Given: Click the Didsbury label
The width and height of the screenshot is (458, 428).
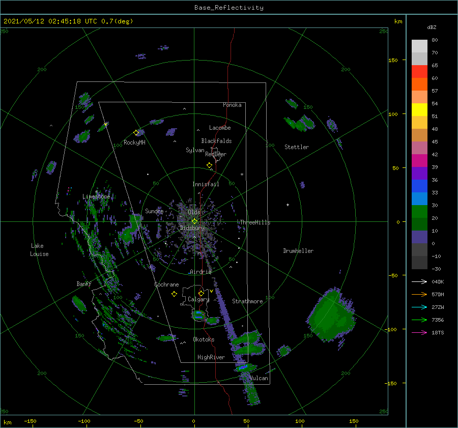Looking at the screenshot, I should point(192,228).
